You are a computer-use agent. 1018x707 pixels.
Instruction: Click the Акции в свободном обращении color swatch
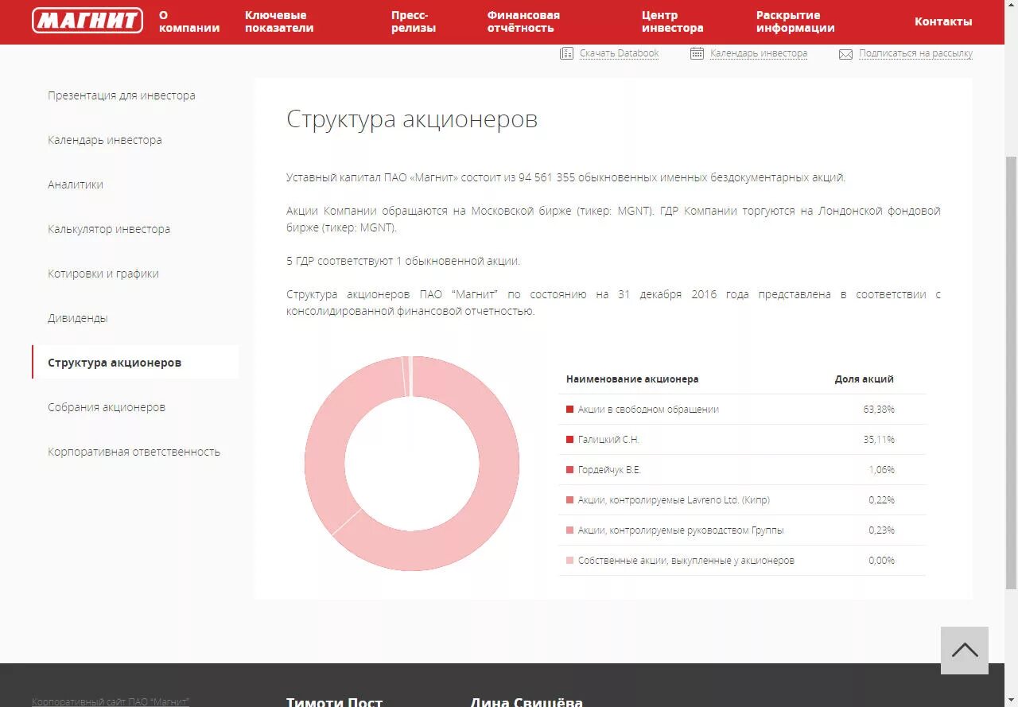(x=569, y=410)
